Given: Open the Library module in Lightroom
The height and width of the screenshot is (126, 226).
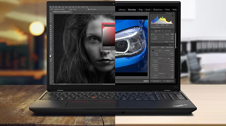Looking at the screenshot, I should (x=122, y=10).
